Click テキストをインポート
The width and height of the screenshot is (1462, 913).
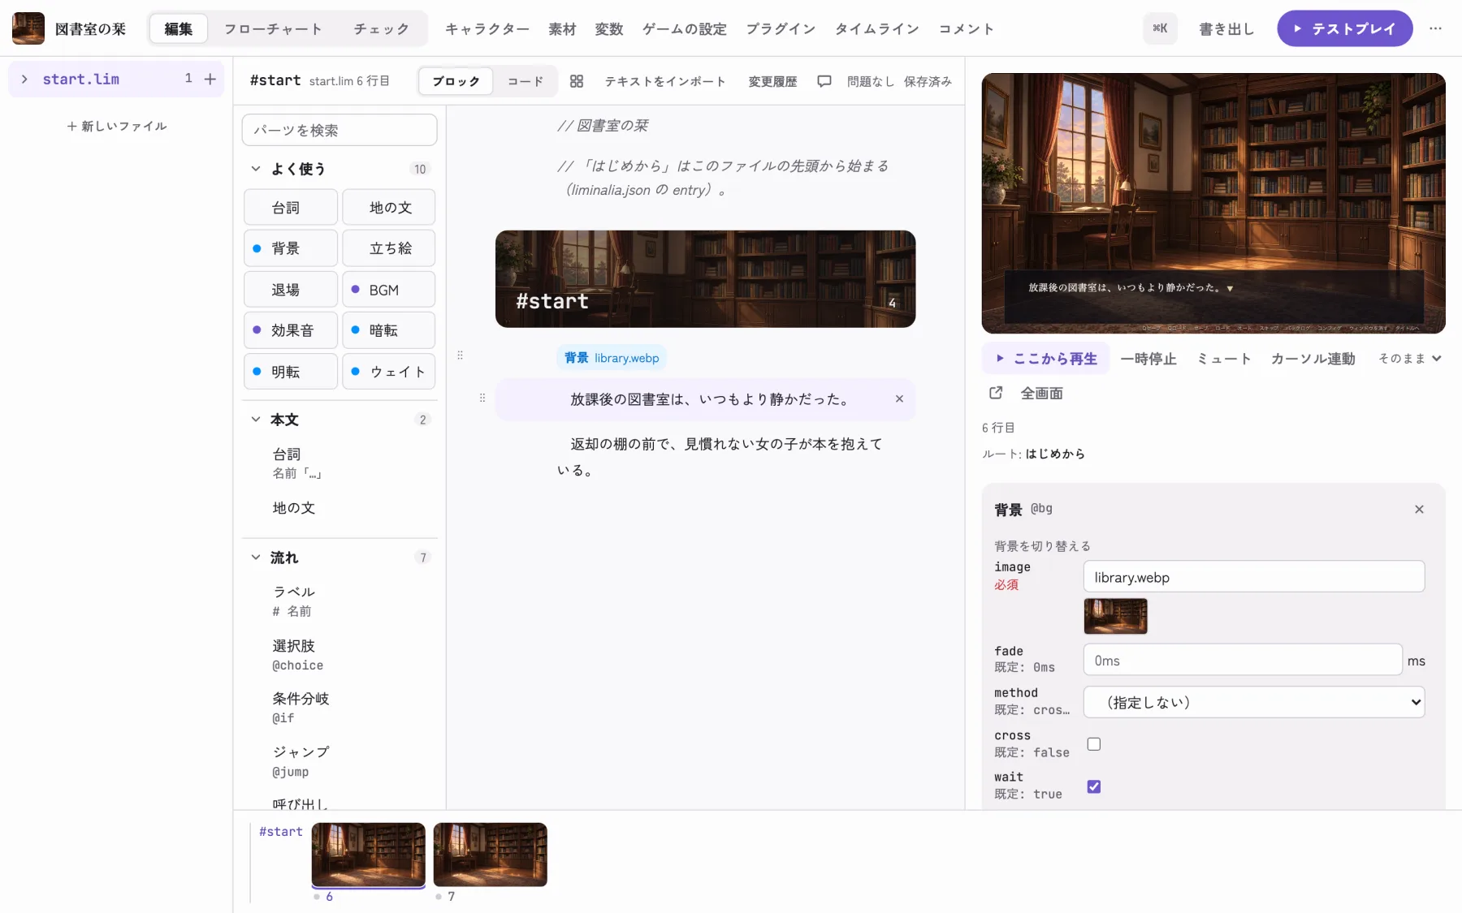tap(665, 81)
